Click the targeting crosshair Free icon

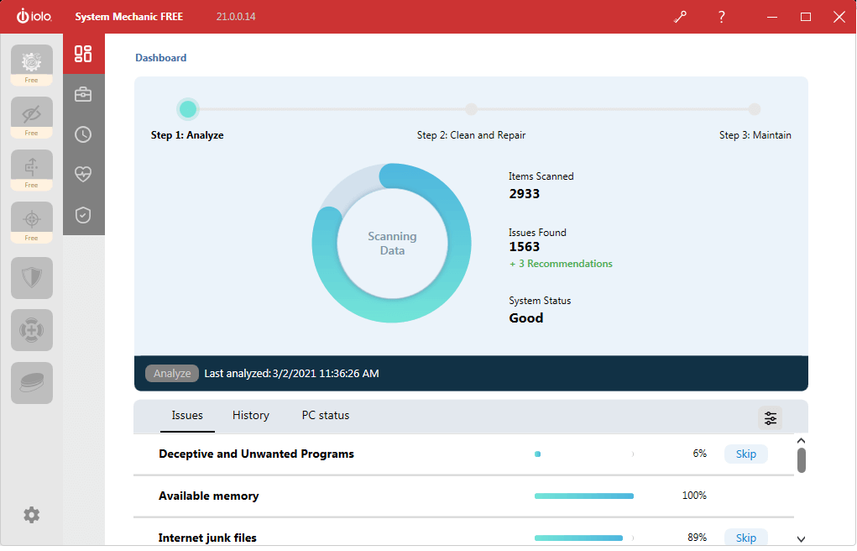tap(31, 217)
